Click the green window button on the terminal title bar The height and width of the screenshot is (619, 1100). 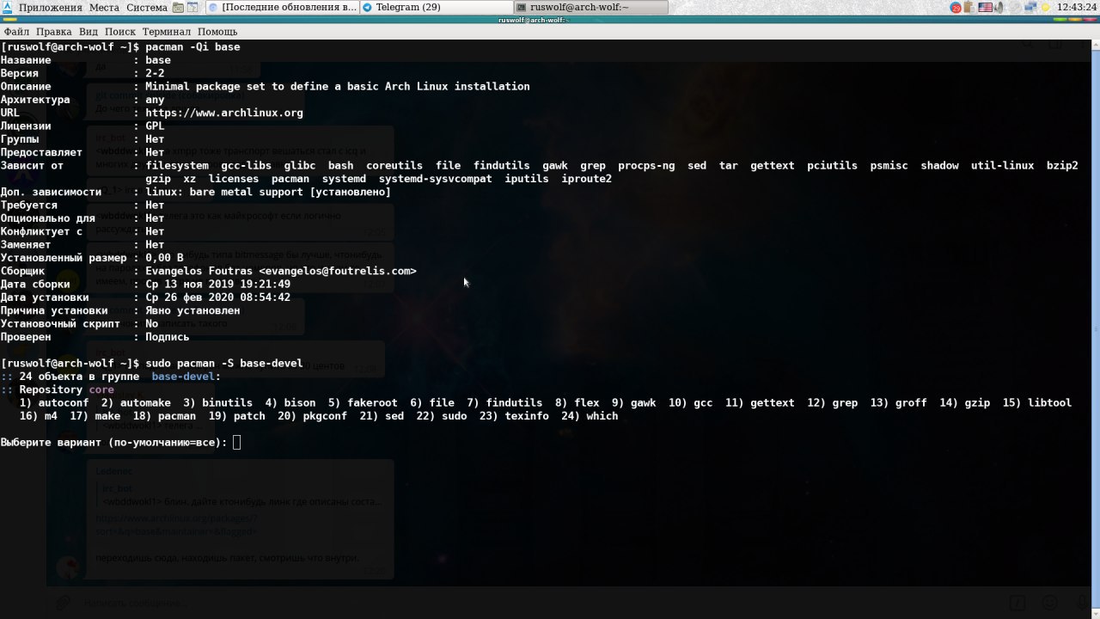[1060, 19]
